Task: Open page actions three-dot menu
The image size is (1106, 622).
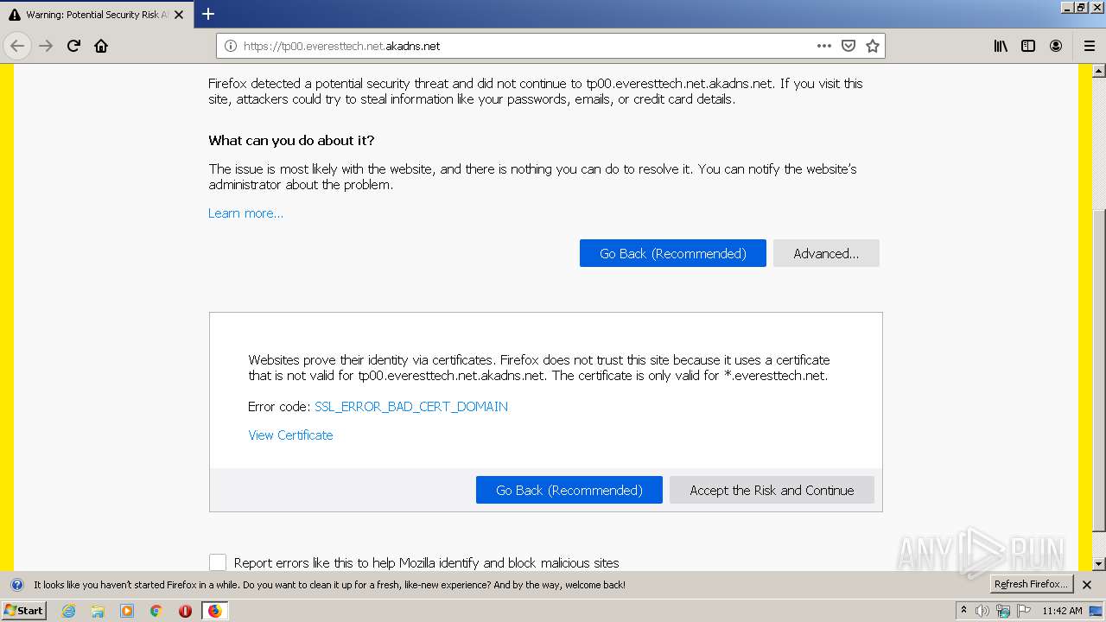Action: [x=823, y=46]
